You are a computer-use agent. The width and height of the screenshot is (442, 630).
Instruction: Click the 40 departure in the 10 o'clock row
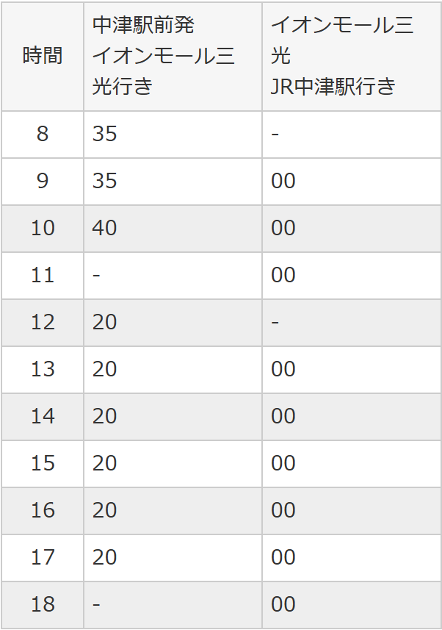coord(105,228)
